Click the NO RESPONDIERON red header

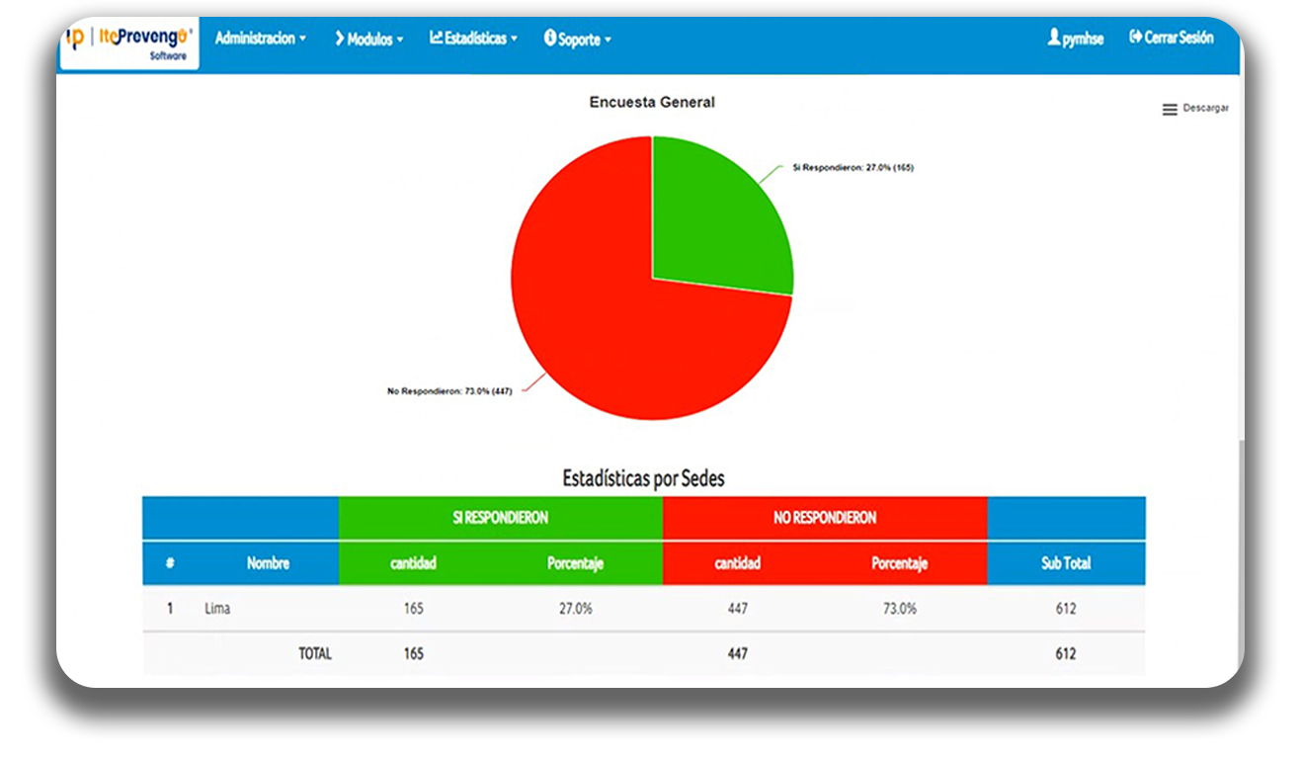pos(825,518)
